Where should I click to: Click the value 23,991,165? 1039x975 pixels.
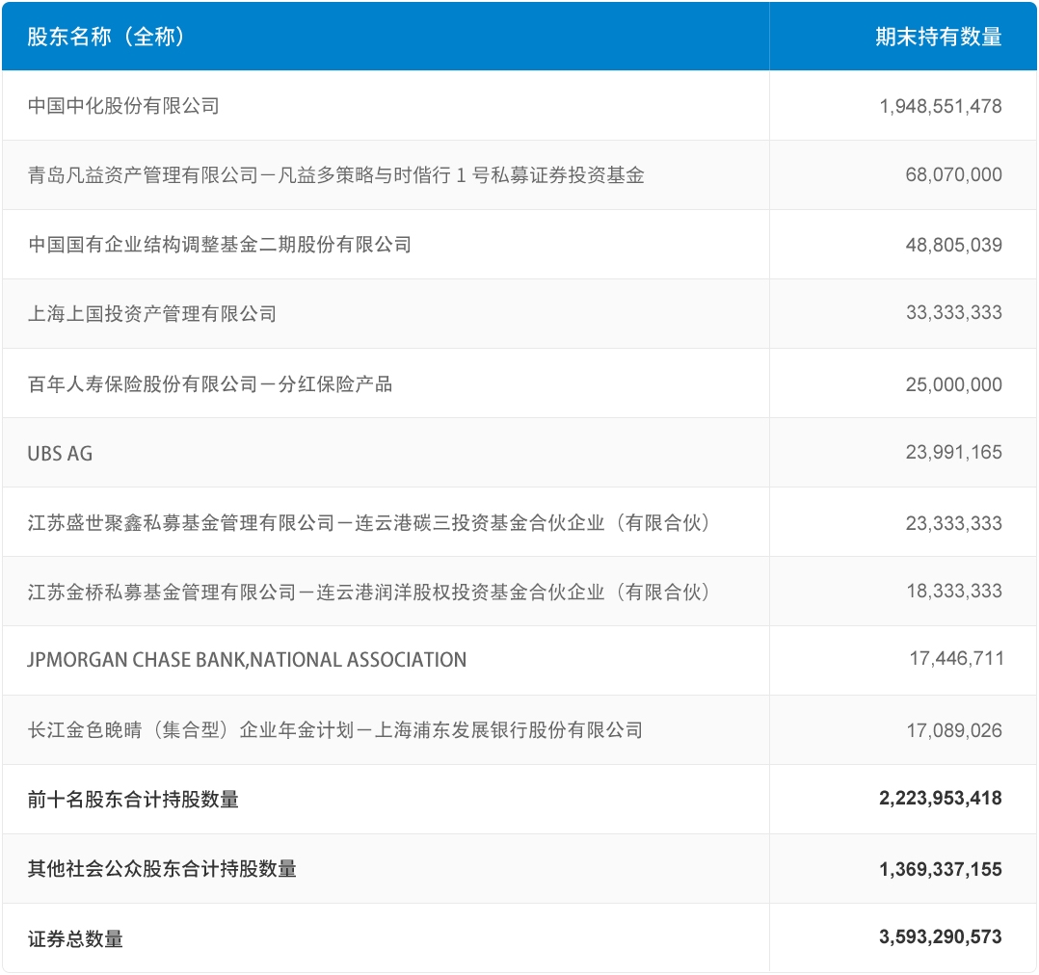pyautogui.click(x=953, y=453)
